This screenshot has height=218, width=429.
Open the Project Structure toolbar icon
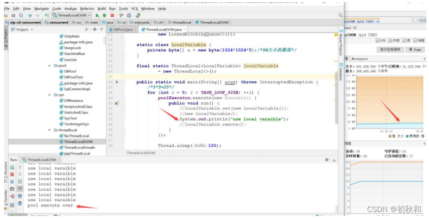click(129, 15)
